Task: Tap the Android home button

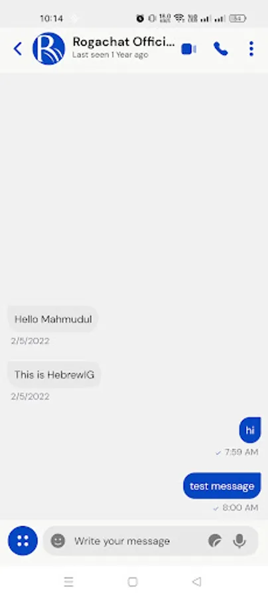Action: (133, 581)
